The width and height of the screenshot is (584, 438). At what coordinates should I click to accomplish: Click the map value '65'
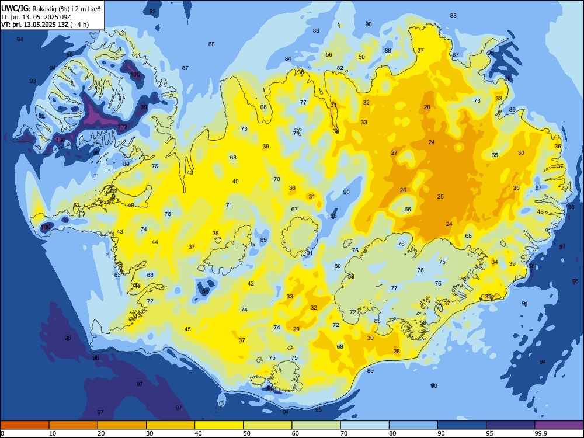495,155
